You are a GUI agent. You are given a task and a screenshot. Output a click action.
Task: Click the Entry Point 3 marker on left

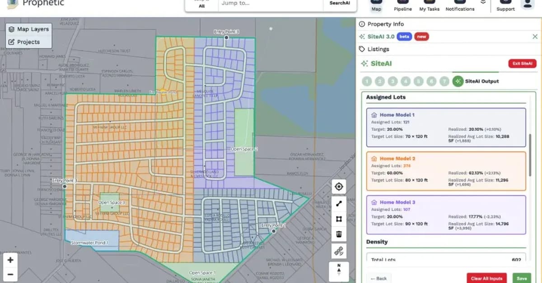point(65,186)
